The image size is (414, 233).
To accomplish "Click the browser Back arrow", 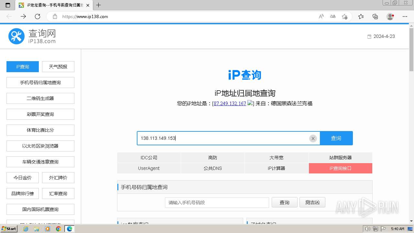I will click(x=9, y=17).
